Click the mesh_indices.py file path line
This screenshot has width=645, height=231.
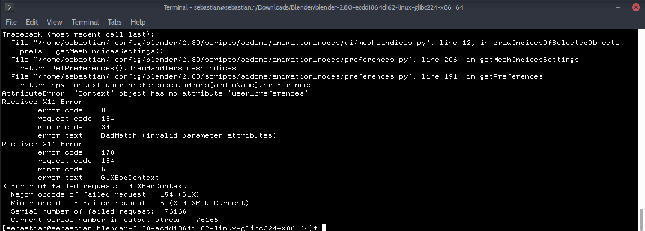(315, 43)
